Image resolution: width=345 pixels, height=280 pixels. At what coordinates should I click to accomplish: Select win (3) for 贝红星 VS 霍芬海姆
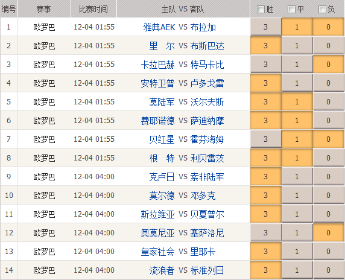[x=266, y=139]
